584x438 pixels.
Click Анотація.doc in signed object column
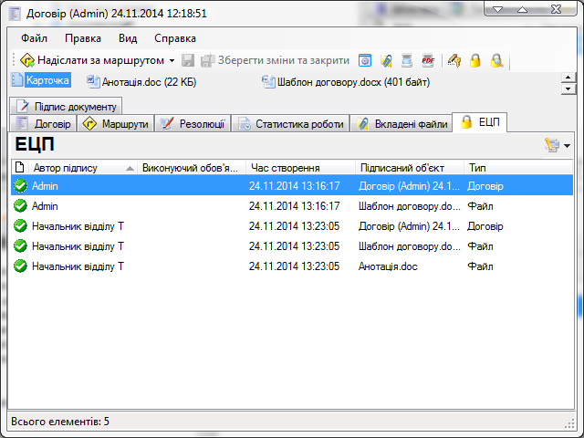click(388, 266)
